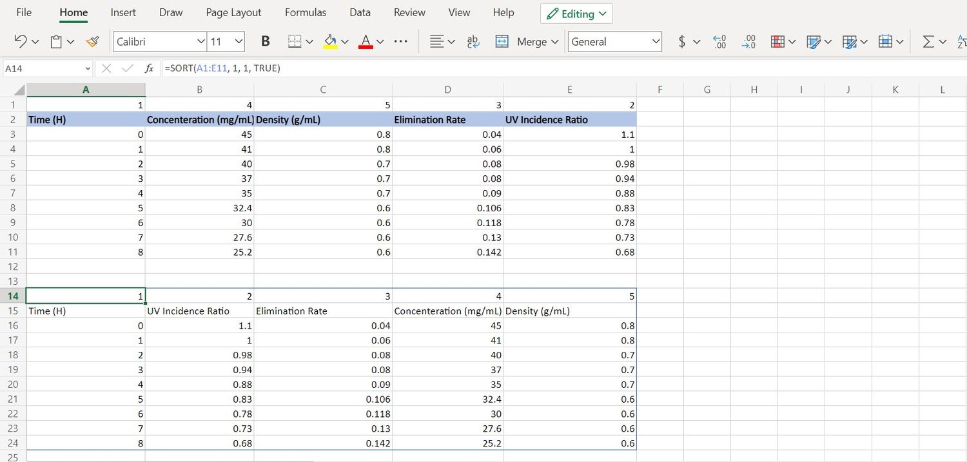
Task: Open the Format cells grid icon
Action: point(885,41)
